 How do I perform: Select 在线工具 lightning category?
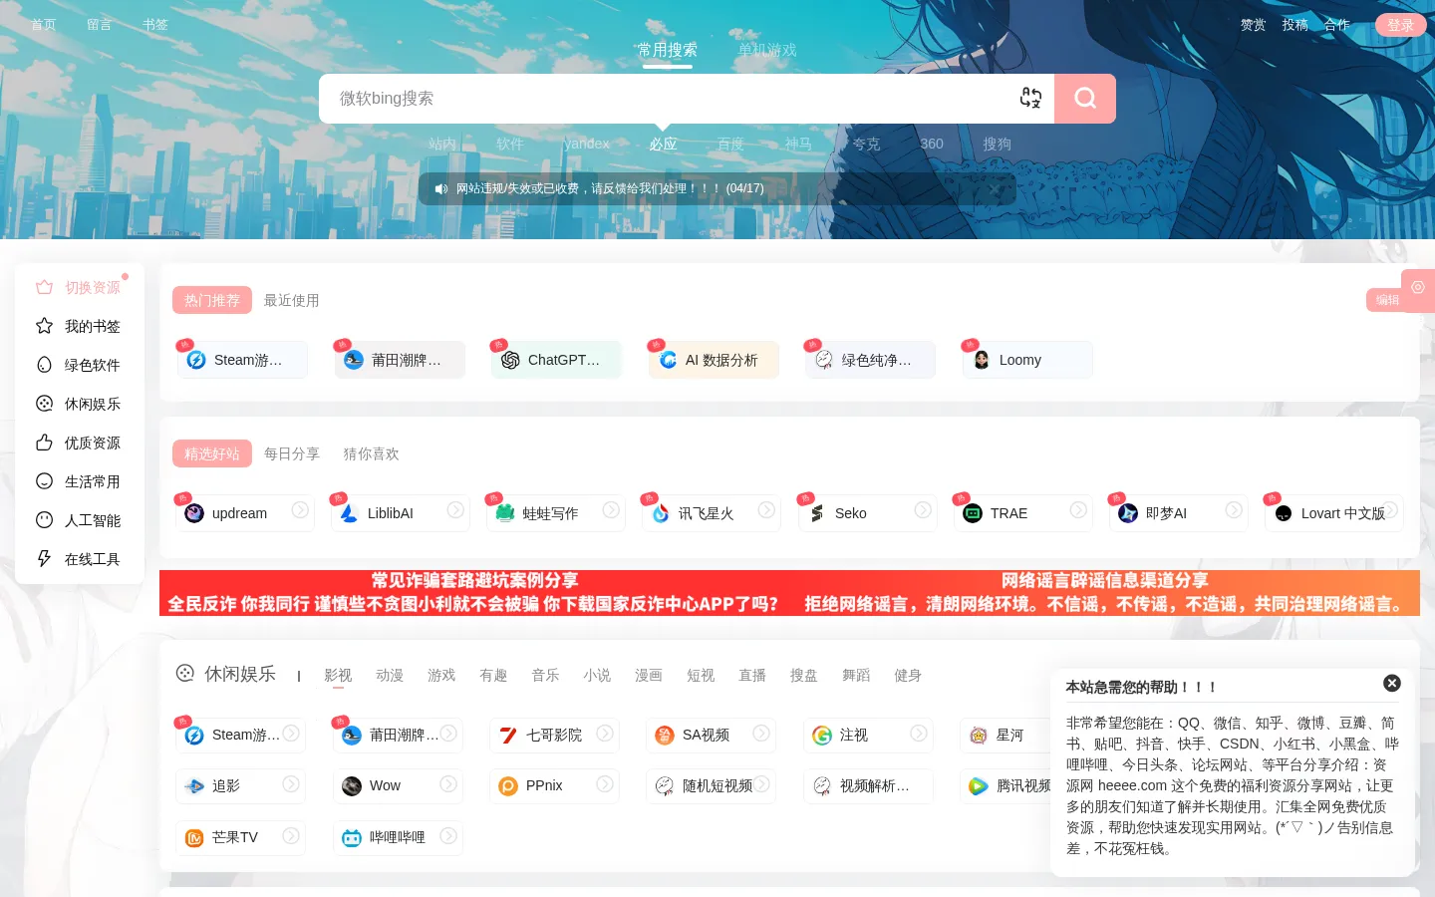(80, 559)
